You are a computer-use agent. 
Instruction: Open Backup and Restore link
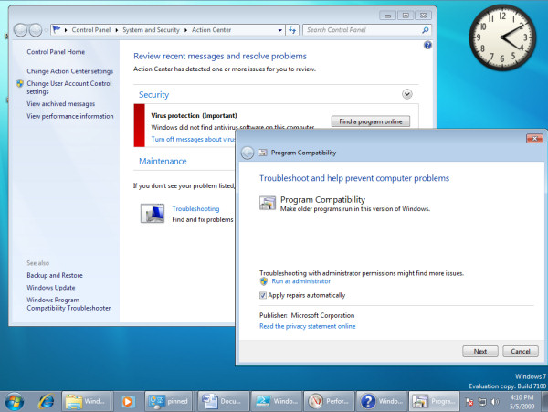click(55, 275)
